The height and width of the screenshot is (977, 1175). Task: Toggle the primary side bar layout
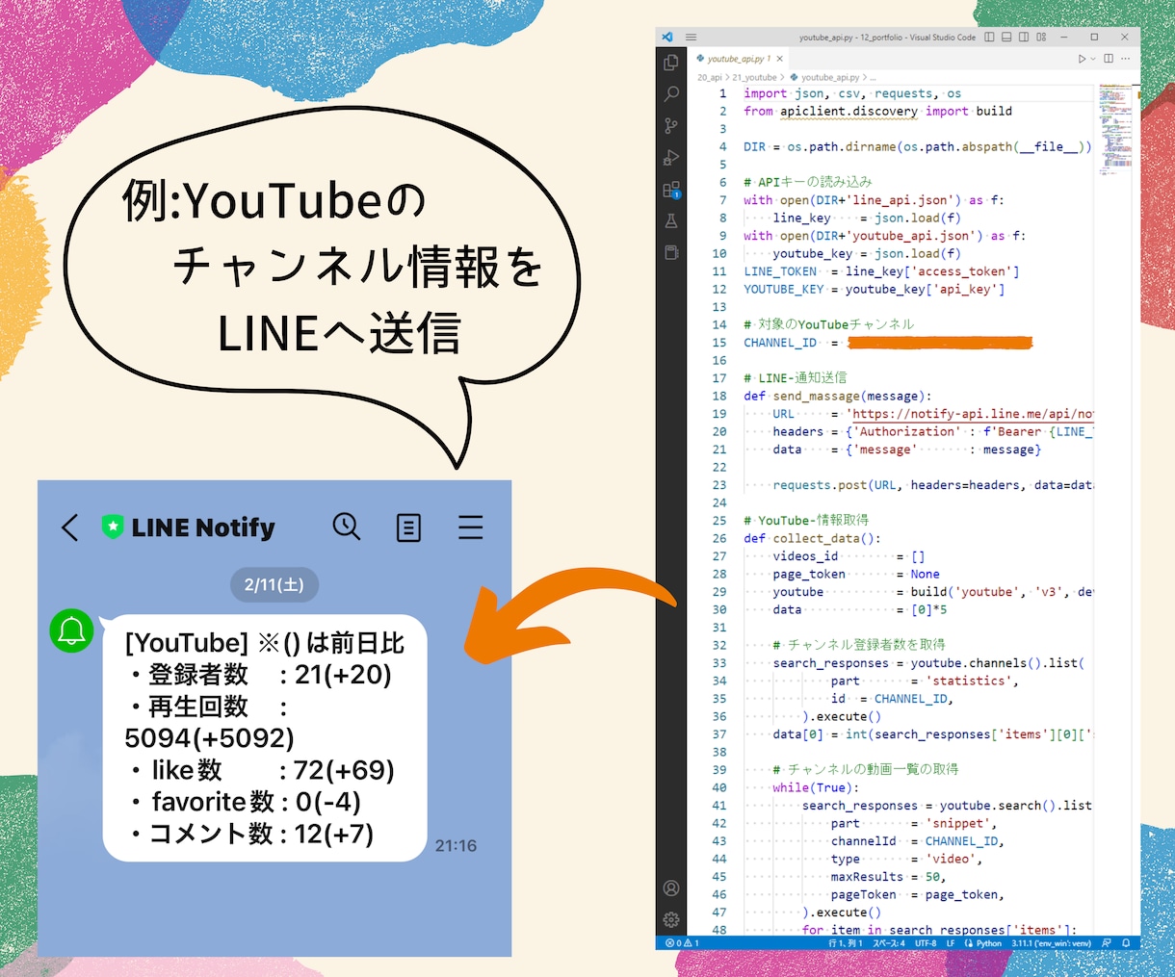pyautogui.click(x=990, y=37)
